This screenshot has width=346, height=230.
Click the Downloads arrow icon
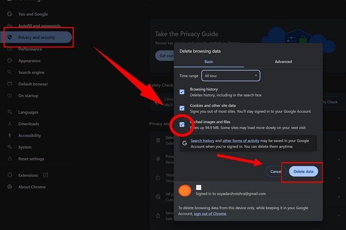coord(9,124)
